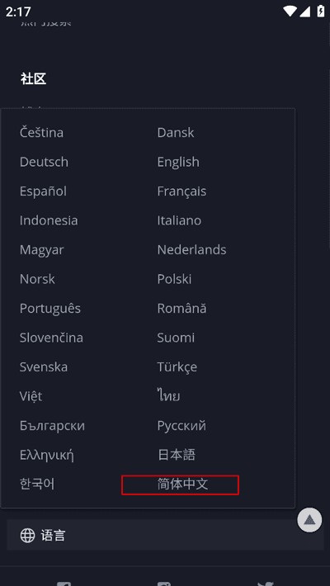
Task: Switch language to Deutsch
Action: [x=44, y=163]
